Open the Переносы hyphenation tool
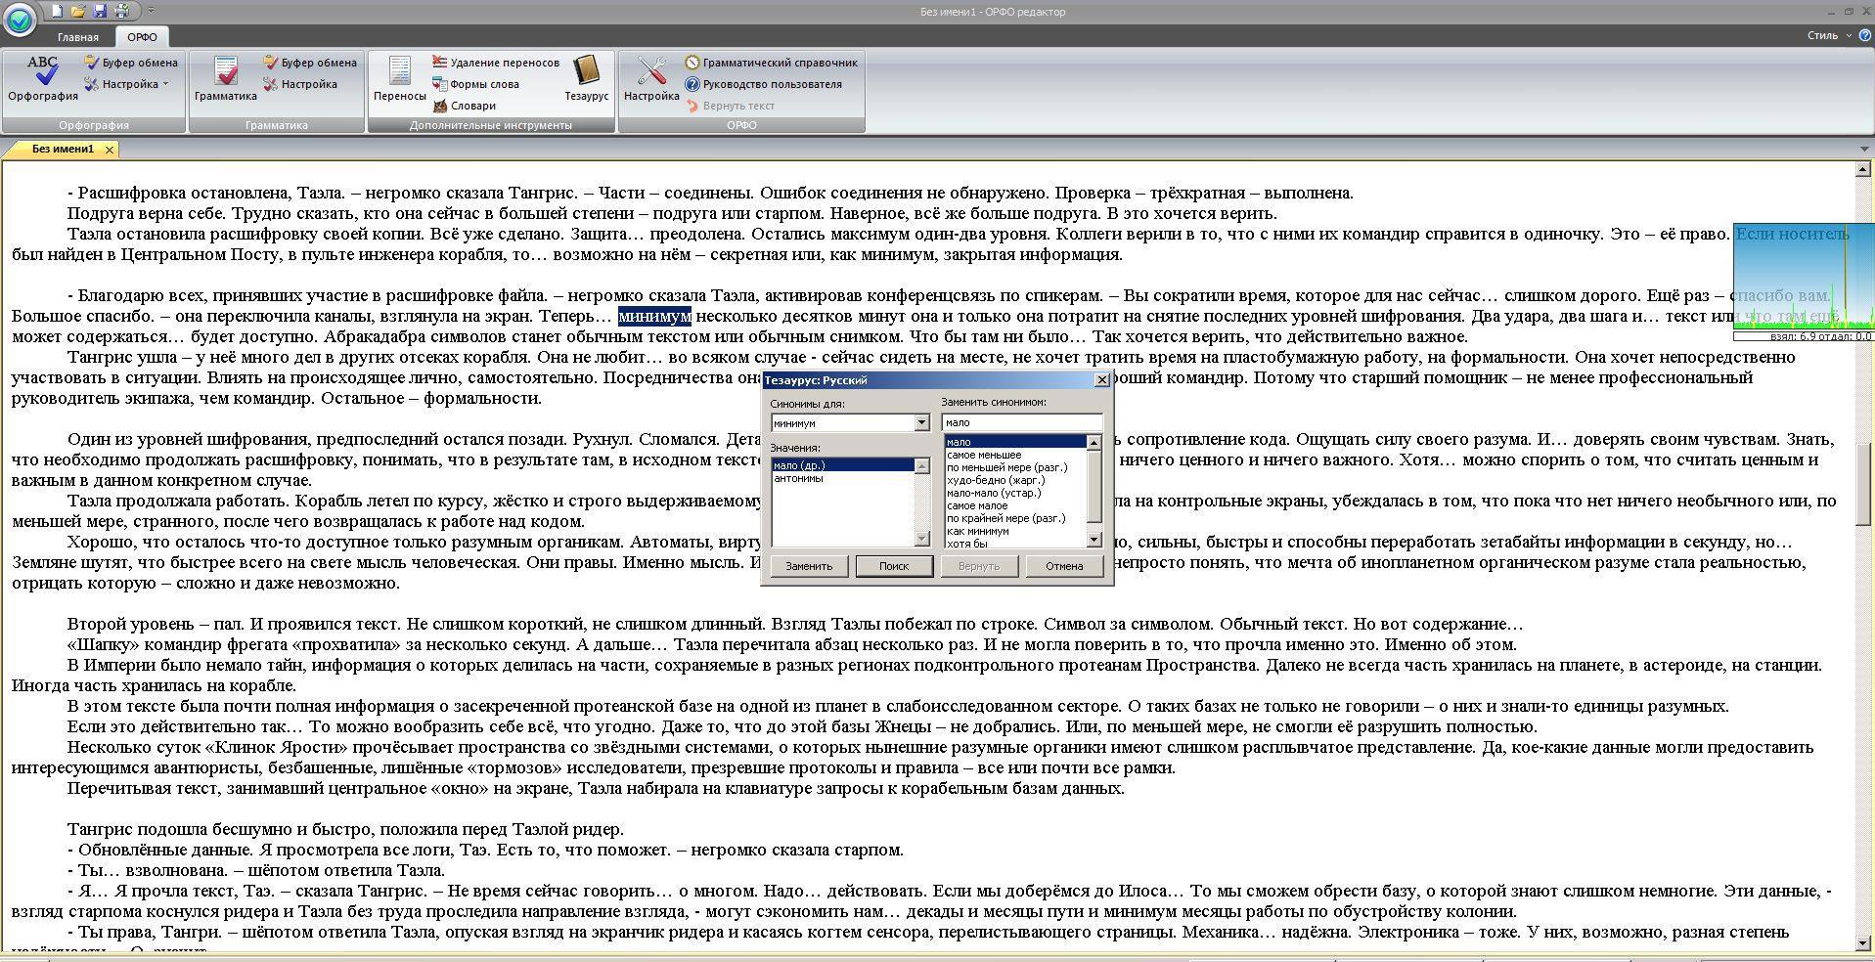Image resolution: width=1875 pixels, height=962 pixels. pos(399,78)
